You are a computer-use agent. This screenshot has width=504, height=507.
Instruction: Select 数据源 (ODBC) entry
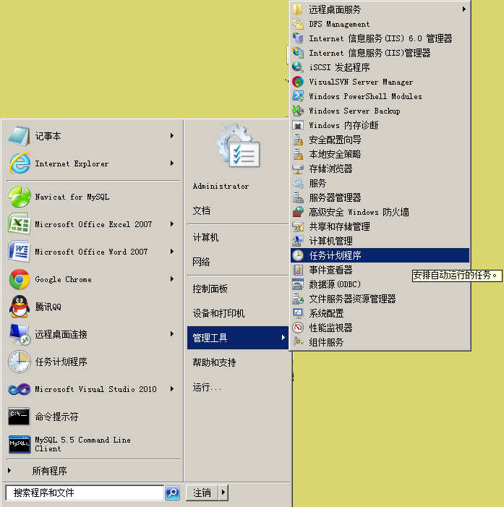pos(380,284)
